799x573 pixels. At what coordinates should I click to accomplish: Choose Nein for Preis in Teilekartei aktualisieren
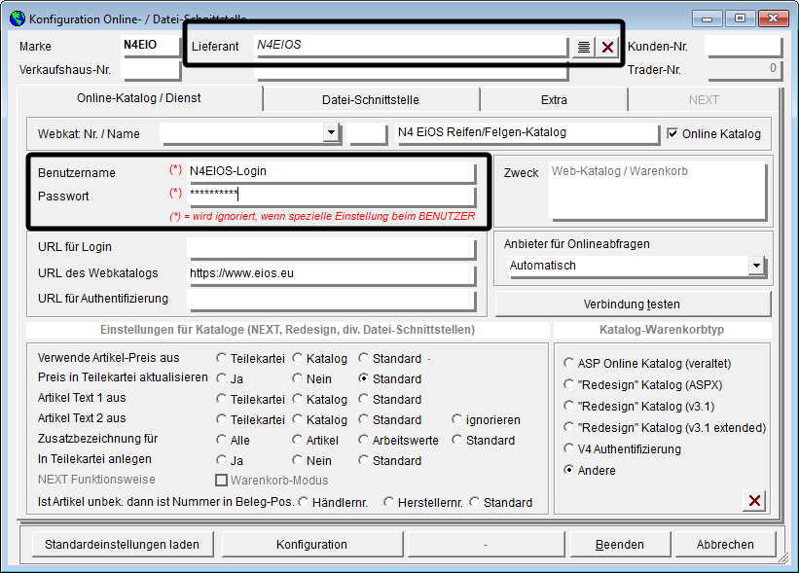pyautogui.click(x=298, y=378)
